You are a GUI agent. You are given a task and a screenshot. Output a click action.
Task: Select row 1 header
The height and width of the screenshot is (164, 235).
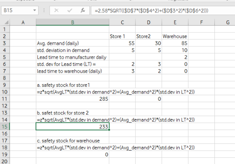point(5,29)
